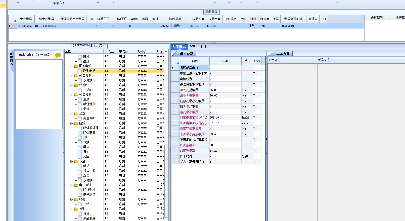Click document icon beside 板边包胶

pyautogui.click(x=80, y=171)
